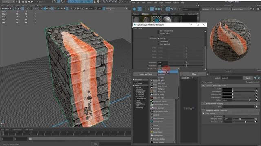This screenshot has width=261, height=146.
Task: Collapse the Ray Tracing section
Action: pyautogui.click(x=204, y=114)
